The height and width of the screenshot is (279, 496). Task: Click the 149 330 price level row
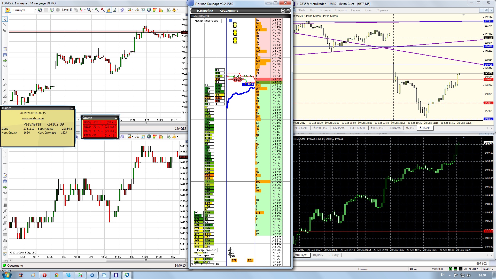276,79
